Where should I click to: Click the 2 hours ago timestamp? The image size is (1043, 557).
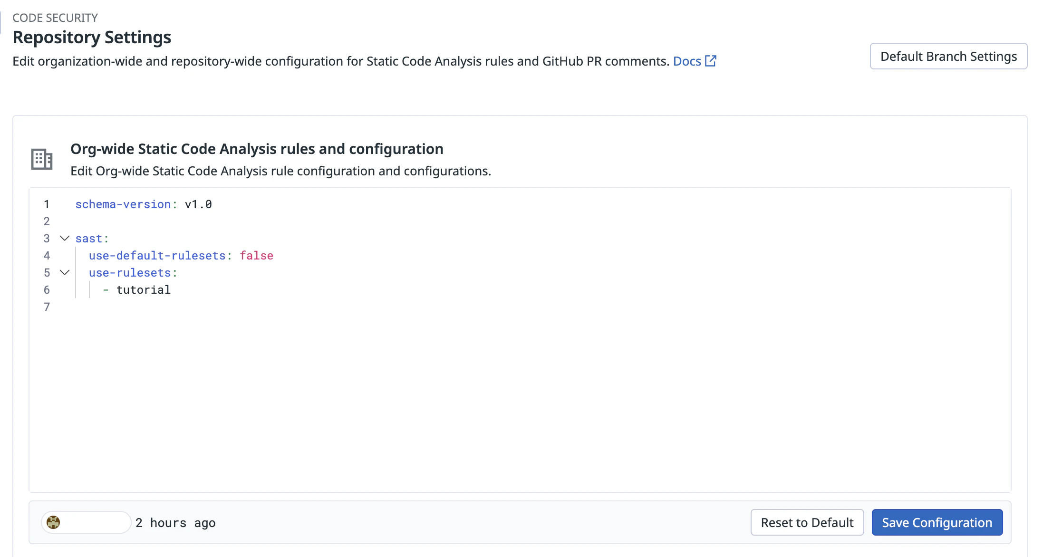pyautogui.click(x=175, y=523)
